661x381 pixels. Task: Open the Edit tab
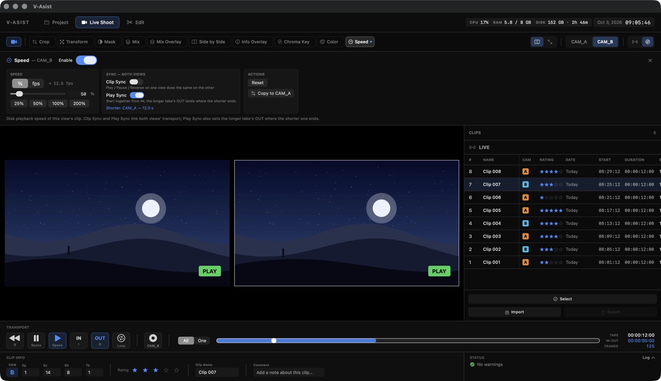pos(135,22)
